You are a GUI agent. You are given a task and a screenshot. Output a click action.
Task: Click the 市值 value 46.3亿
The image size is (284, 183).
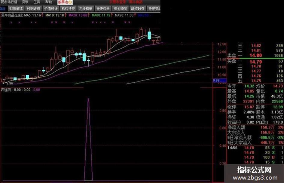(x=277, y=96)
